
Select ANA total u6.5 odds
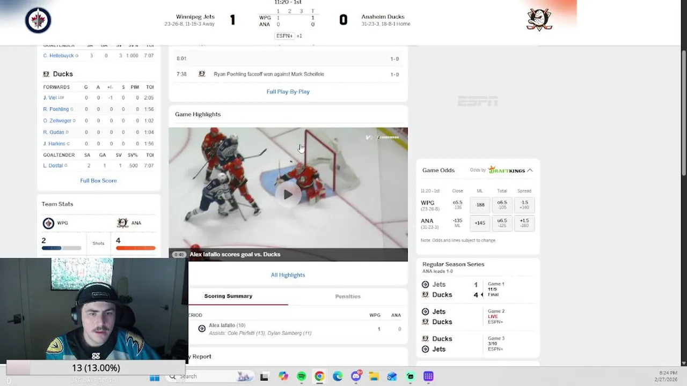click(x=502, y=223)
